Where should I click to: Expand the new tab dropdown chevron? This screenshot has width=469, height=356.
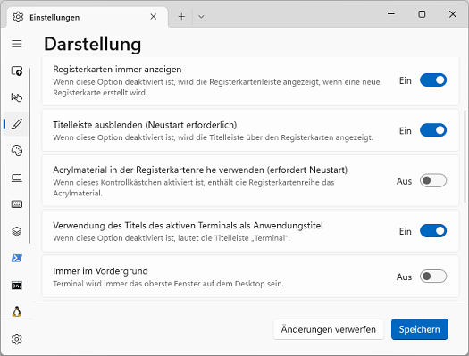(x=201, y=17)
